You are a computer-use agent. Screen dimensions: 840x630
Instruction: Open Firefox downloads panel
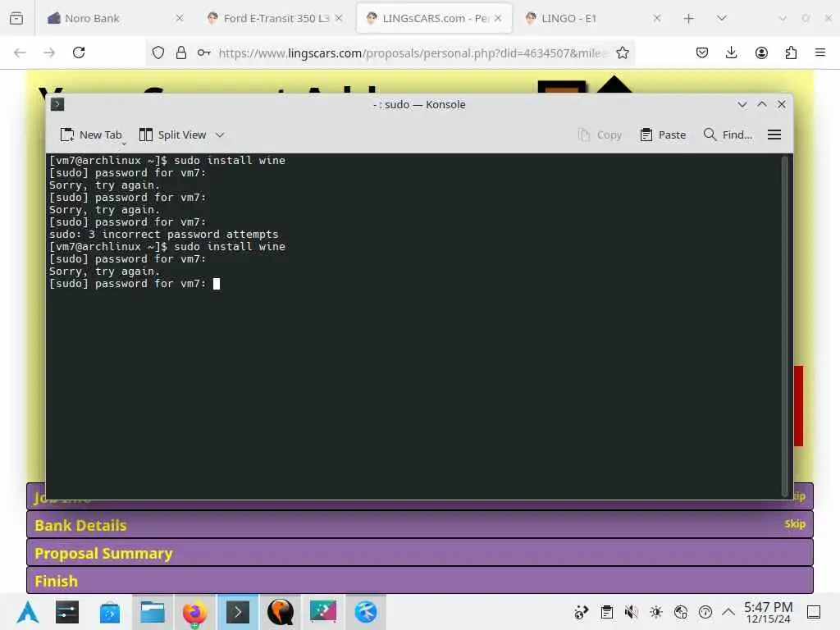731,52
